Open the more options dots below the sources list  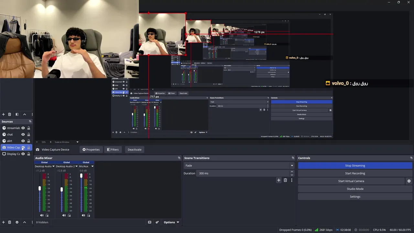click(32, 222)
